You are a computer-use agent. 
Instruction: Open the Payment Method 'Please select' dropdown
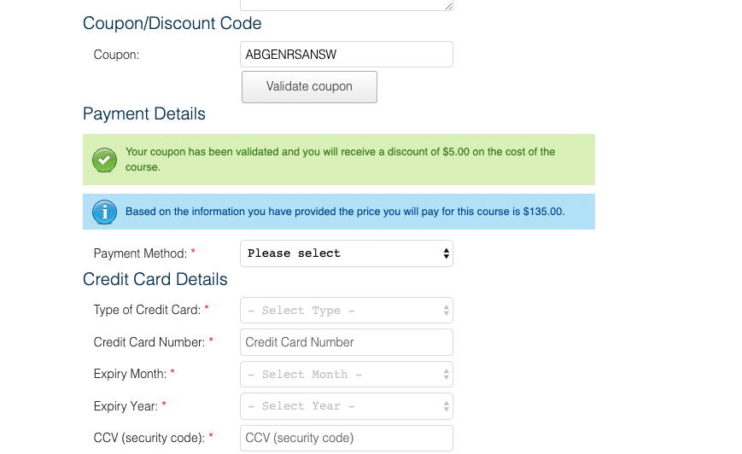click(347, 253)
